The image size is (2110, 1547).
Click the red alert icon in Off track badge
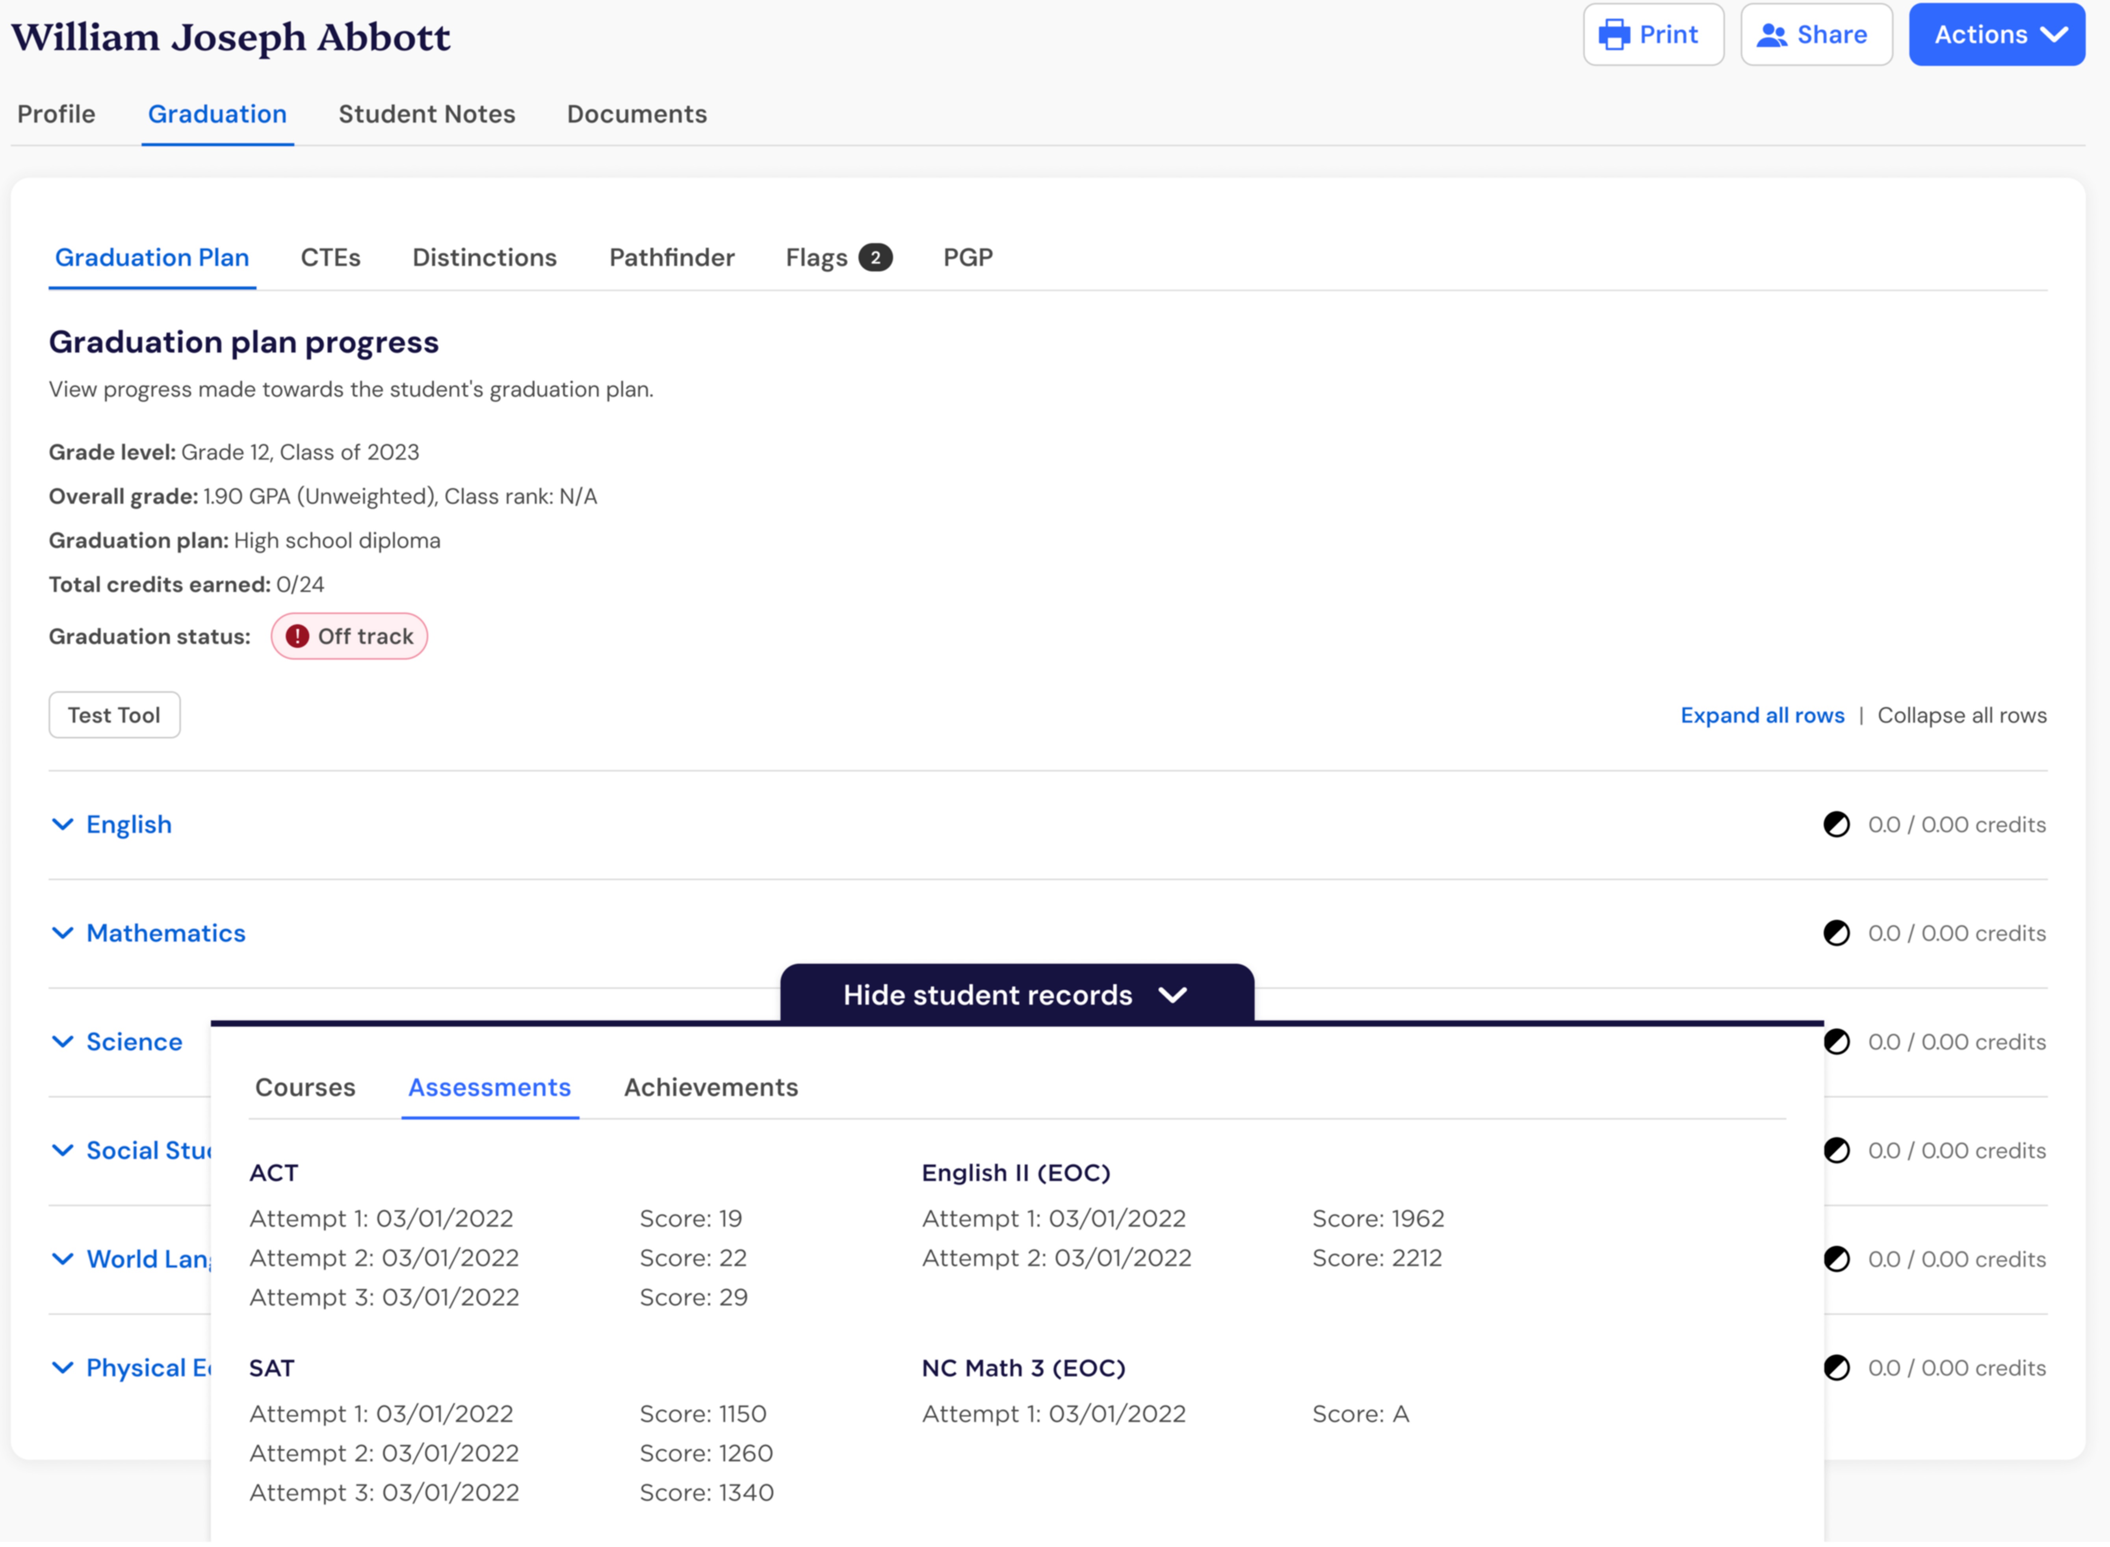click(x=297, y=637)
